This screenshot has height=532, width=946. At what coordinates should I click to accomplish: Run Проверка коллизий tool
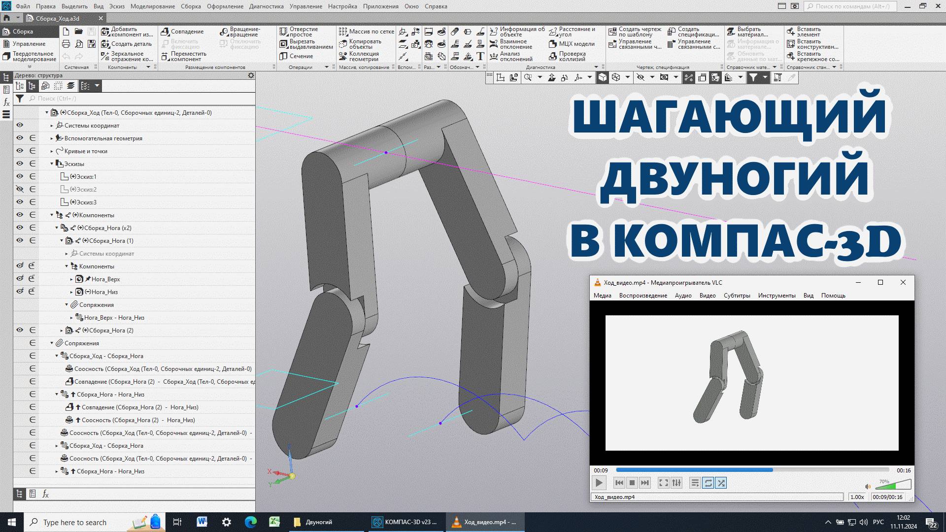[567, 57]
